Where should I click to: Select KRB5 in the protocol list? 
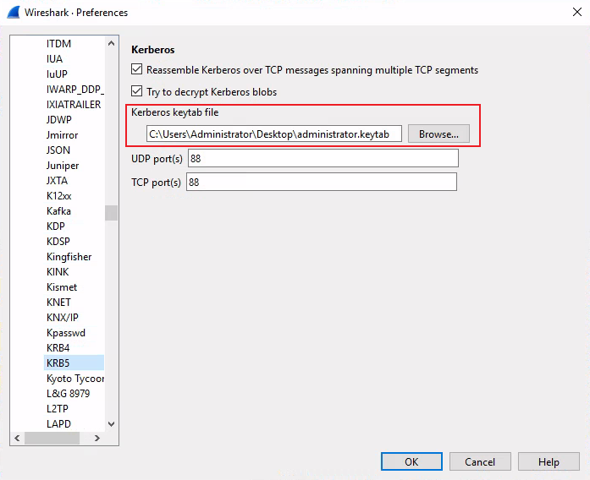point(58,363)
